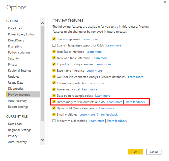Open Learn more for Import text using examples
Screen dimensions: 169x161
[103, 64]
